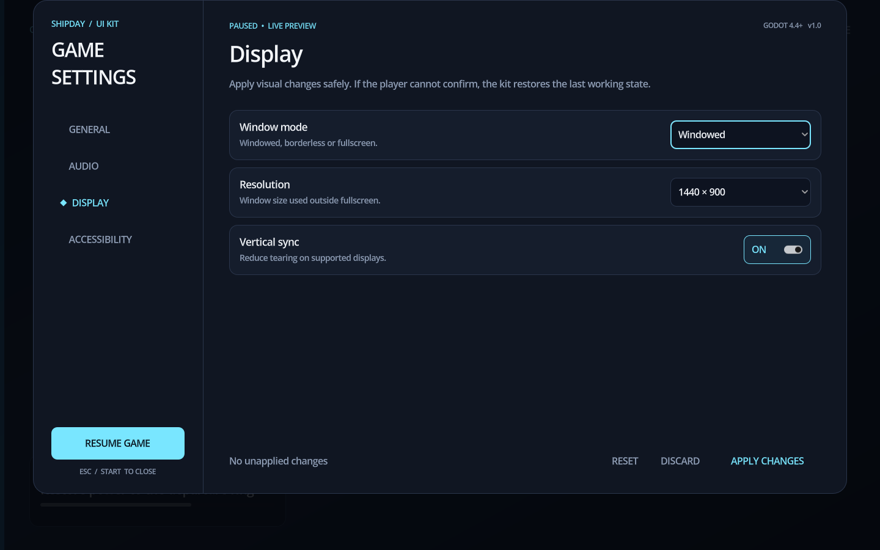Click the 'Paused • Live Preview' label
Viewport: 880px width, 550px height.
[x=273, y=26]
